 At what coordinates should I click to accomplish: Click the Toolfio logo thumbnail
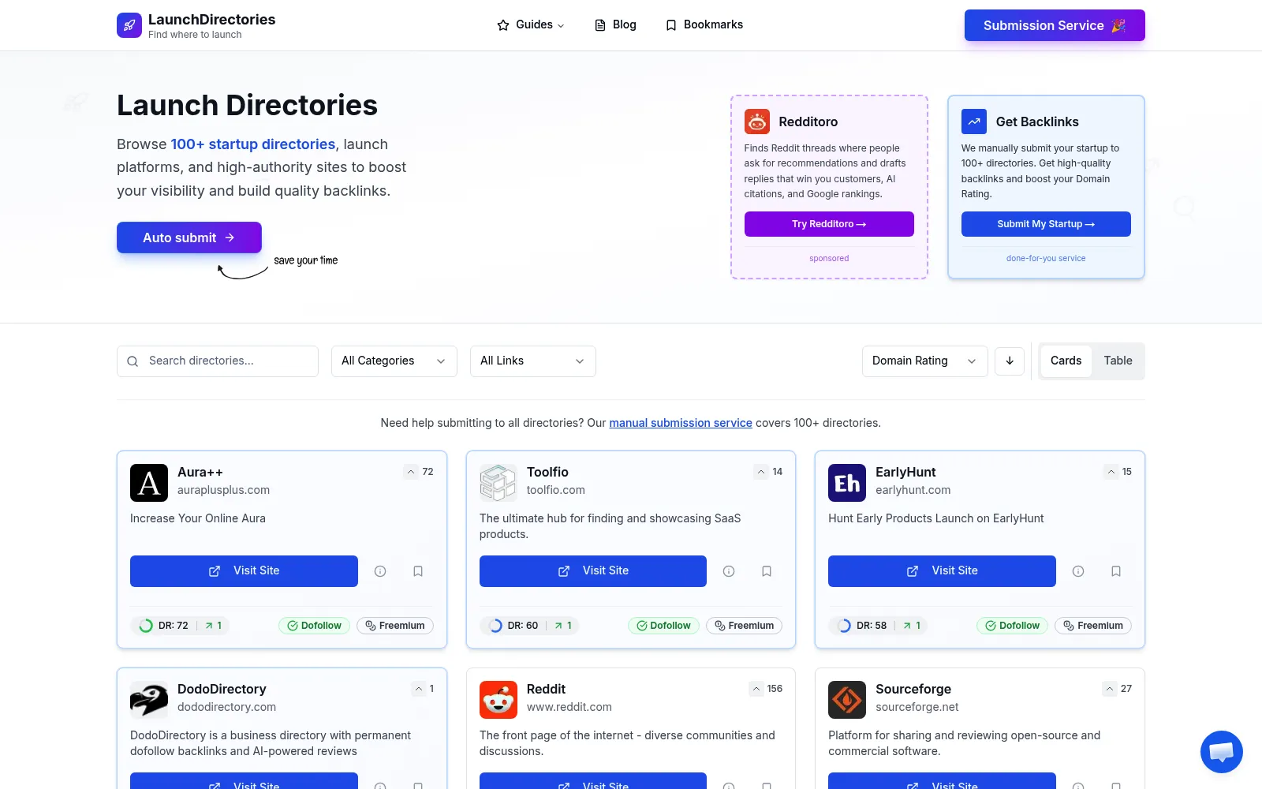pyautogui.click(x=498, y=483)
